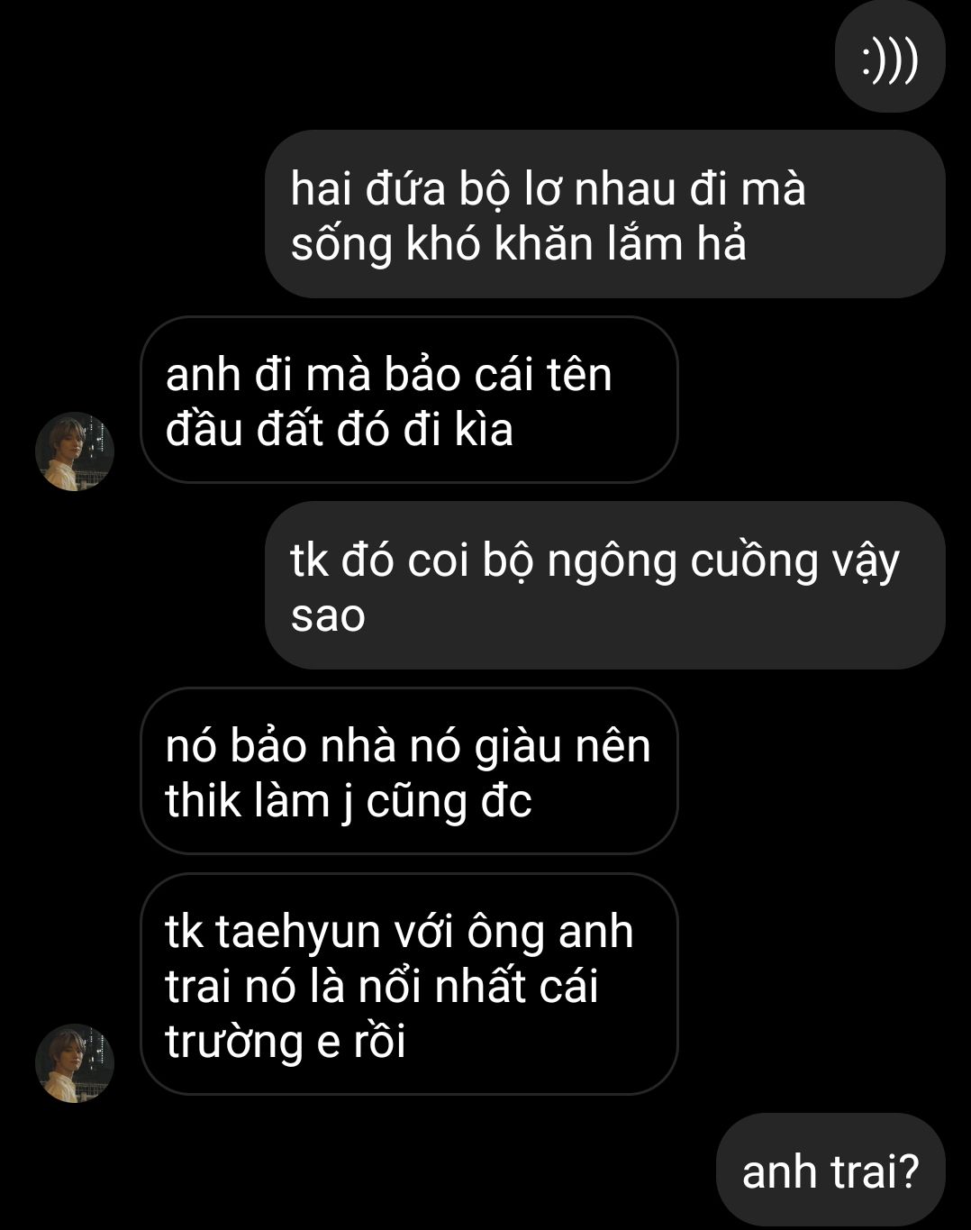The width and height of the screenshot is (971, 1230).
Task: Select the "hai đứa bộ lơ nhau" message
Action: (x=605, y=214)
